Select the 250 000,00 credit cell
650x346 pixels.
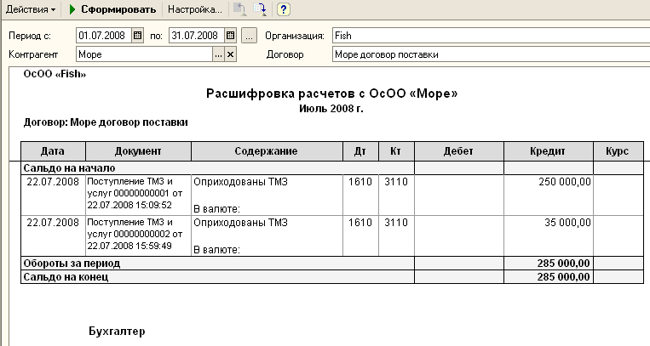(x=549, y=195)
